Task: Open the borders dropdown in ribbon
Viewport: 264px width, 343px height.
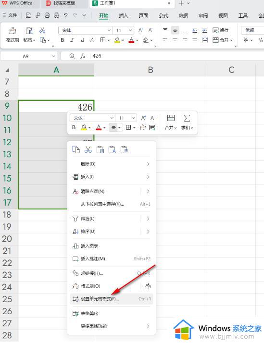Action: pos(108,40)
